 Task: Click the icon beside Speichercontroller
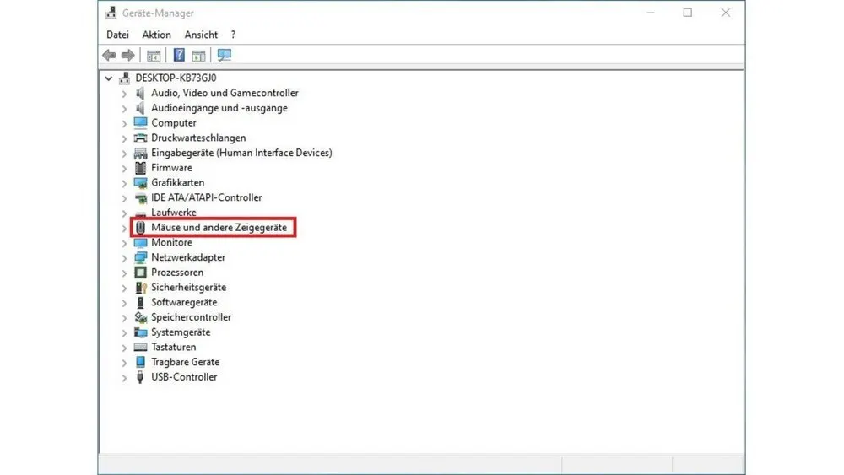[140, 317]
